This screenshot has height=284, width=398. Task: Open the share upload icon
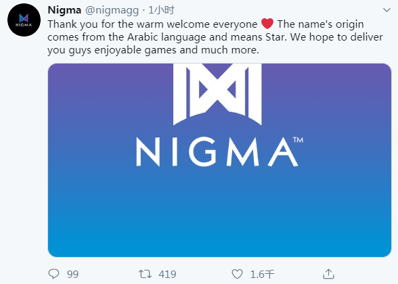coord(328,274)
